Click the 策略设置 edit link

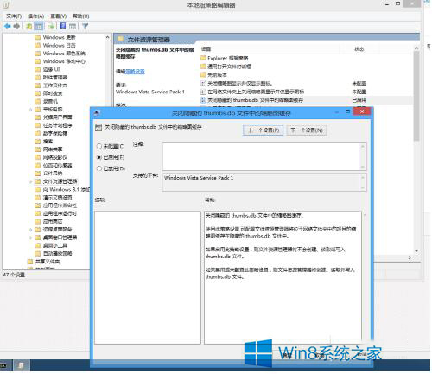point(135,72)
